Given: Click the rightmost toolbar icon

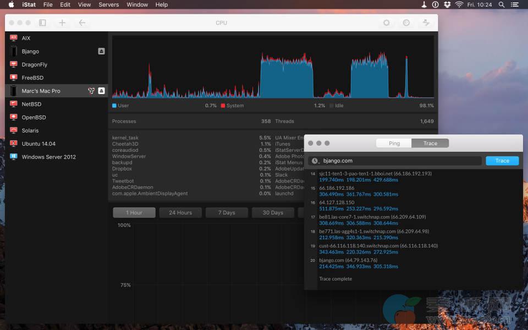Looking at the screenshot, I should [426, 23].
